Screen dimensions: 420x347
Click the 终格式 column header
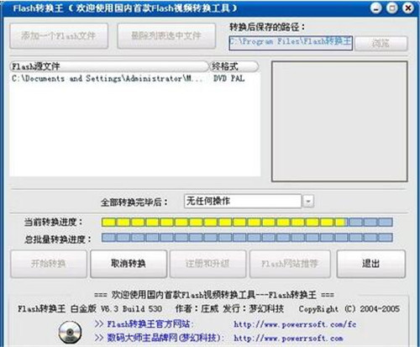point(234,66)
